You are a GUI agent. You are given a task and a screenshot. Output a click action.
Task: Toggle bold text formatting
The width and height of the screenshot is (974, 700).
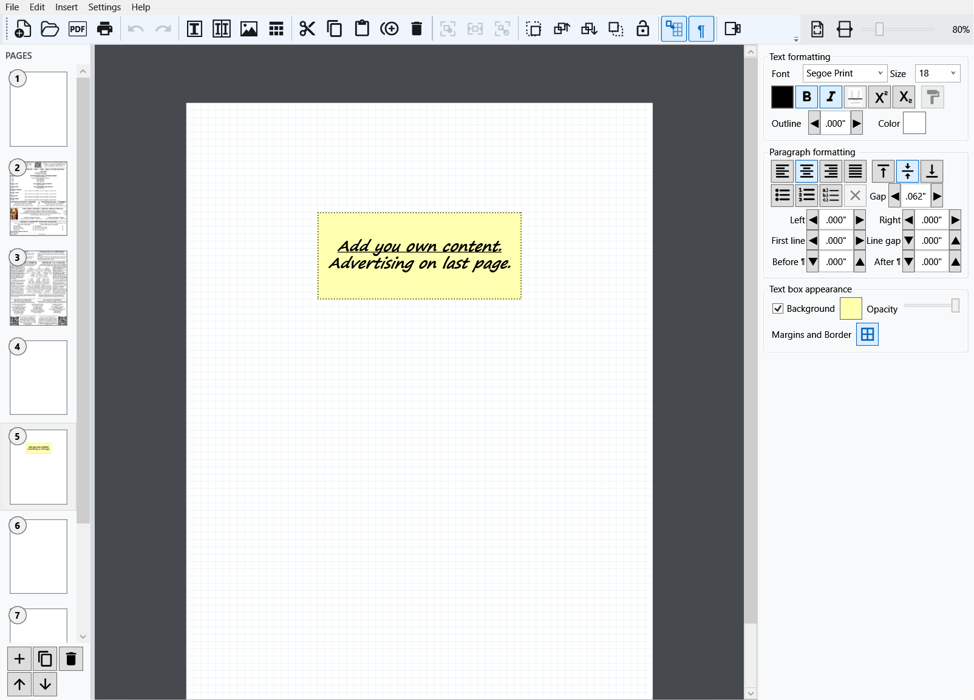[806, 97]
